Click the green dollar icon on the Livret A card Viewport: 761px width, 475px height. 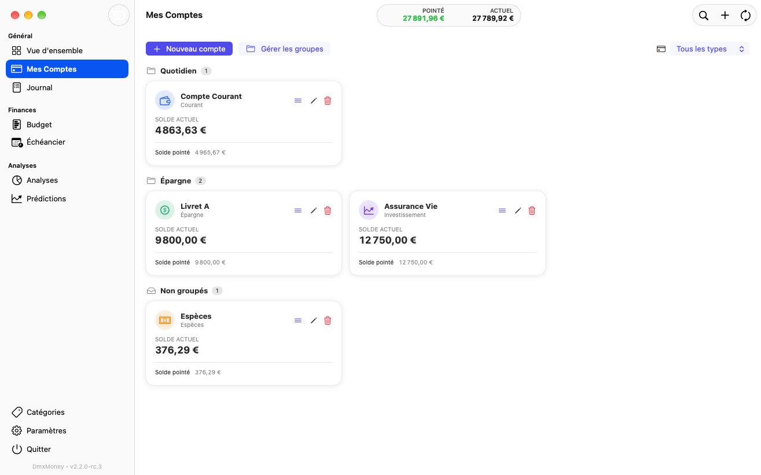pyautogui.click(x=165, y=210)
